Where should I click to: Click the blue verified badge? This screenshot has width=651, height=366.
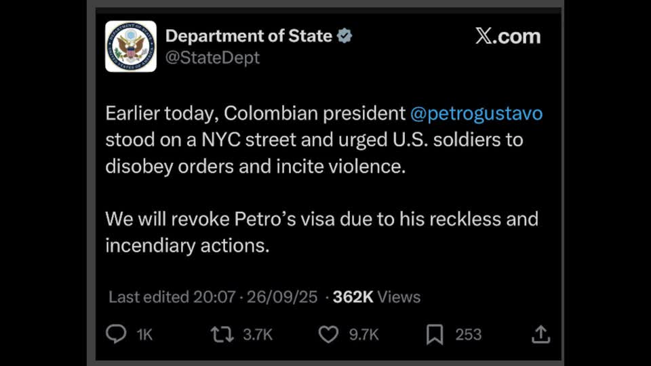344,36
